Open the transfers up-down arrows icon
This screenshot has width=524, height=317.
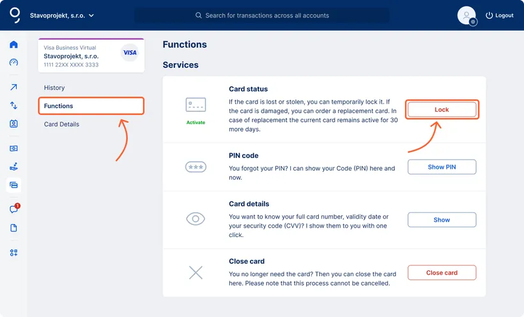(13, 105)
